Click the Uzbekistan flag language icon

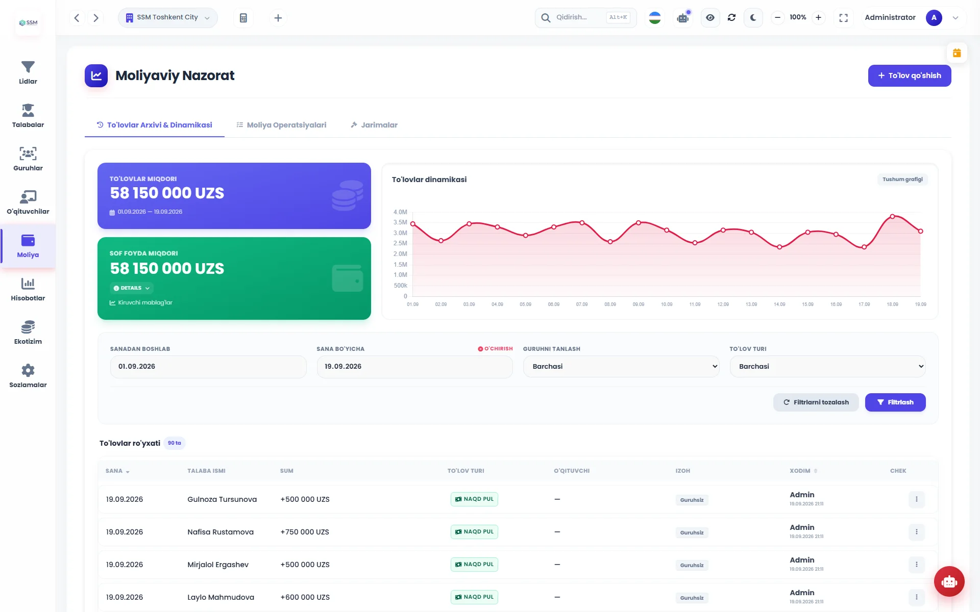coord(655,18)
